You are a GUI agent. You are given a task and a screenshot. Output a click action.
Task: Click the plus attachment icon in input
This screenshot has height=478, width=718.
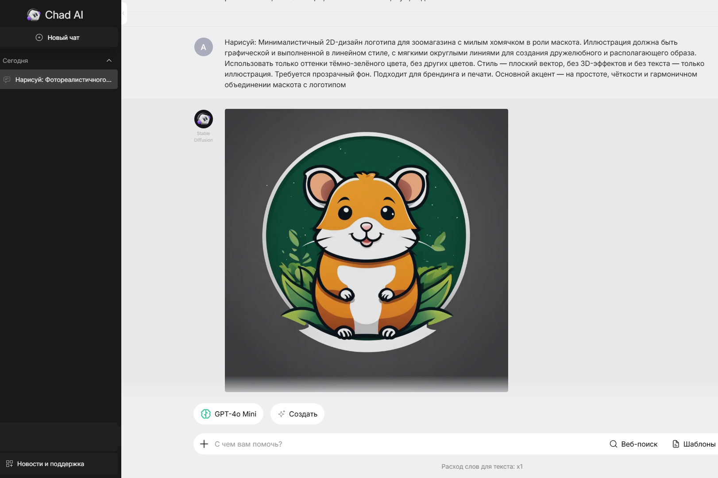click(204, 444)
